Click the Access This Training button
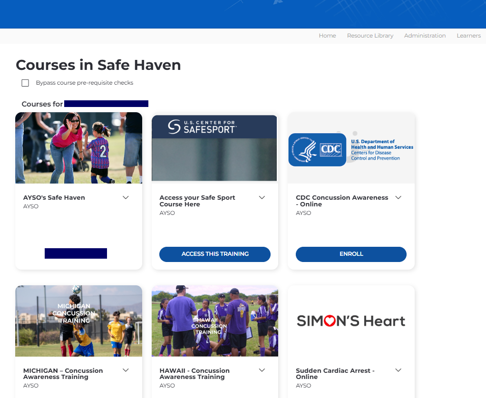 click(x=215, y=254)
